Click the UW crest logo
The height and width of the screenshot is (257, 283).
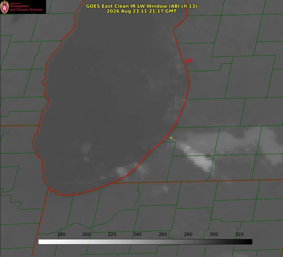pyautogui.click(x=5, y=7)
